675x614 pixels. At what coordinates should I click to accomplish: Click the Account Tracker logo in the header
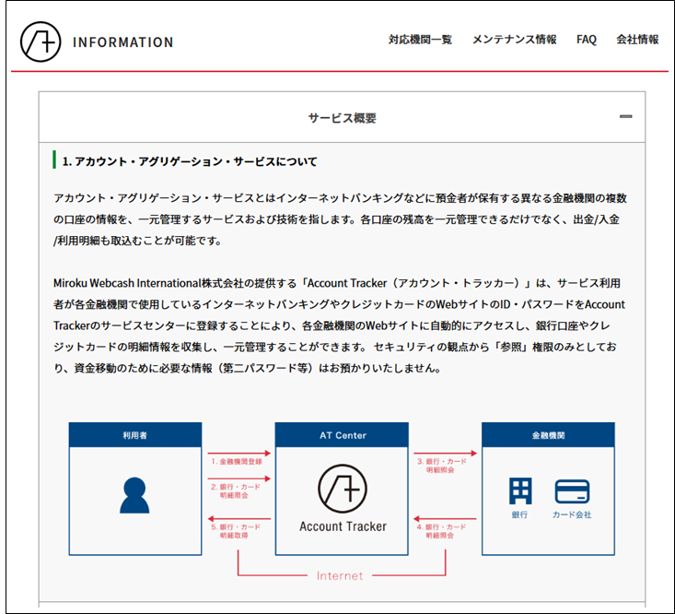point(41,41)
